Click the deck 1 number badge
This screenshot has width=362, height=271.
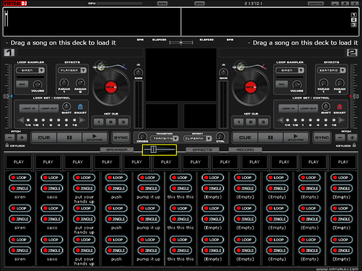[9, 53]
